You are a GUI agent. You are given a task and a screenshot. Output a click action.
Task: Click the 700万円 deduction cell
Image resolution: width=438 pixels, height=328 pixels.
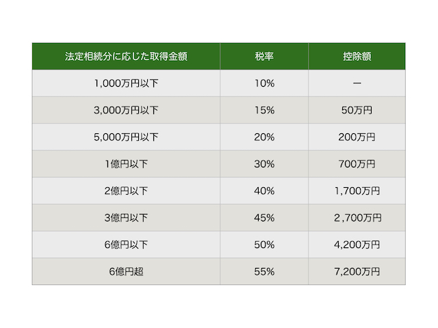[x=357, y=164]
